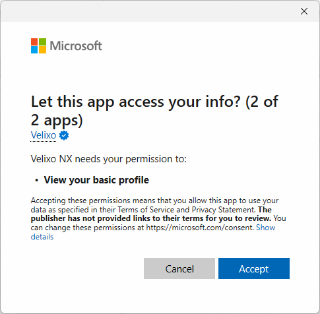
Task: Click Show details link
Action: coord(265,228)
